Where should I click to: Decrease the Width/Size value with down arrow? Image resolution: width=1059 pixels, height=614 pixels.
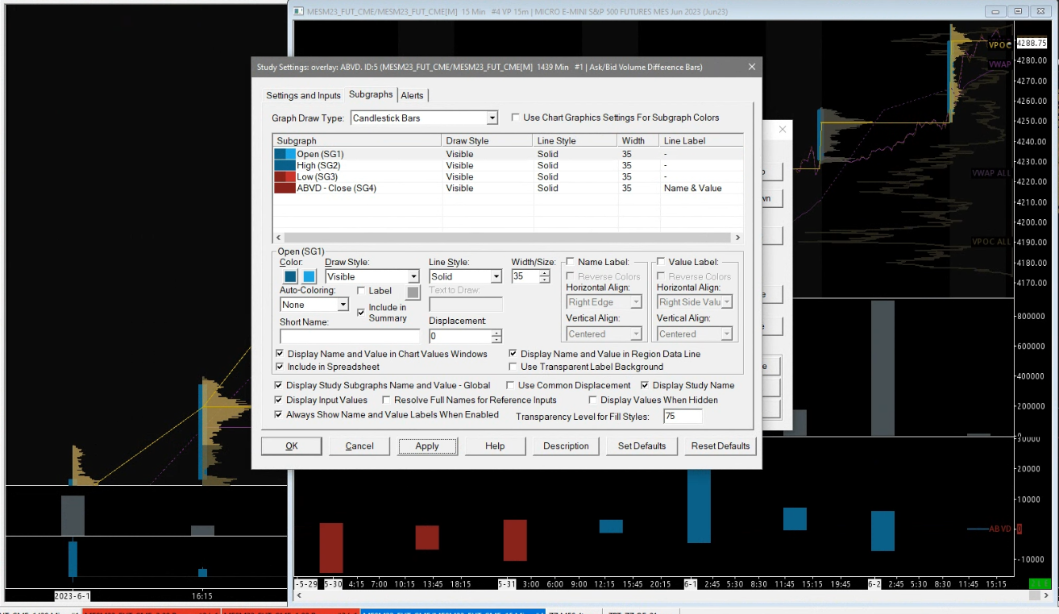pos(545,280)
